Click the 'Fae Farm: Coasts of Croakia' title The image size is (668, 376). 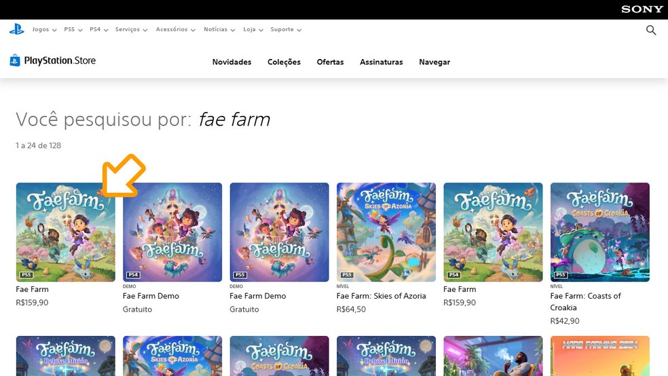(x=586, y=301)
